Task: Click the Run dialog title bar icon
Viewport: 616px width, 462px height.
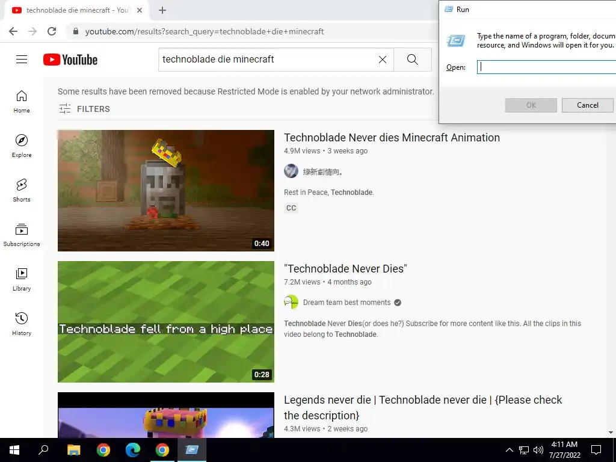Action: coord(448,10)
